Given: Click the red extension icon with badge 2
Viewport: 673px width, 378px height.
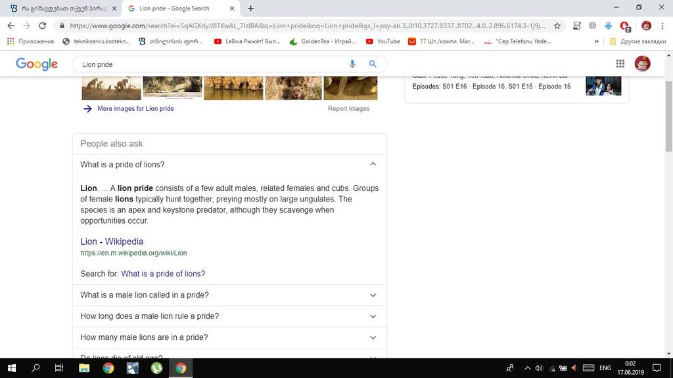Looking at the screenshot, I should [x=625, y=26].
